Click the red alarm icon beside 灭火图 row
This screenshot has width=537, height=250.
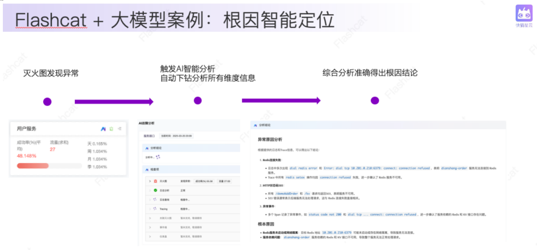156,181
